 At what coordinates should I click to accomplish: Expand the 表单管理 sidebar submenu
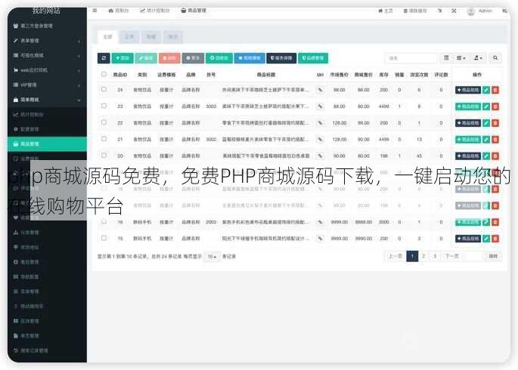pyautogui.click(x=47, y=41)
